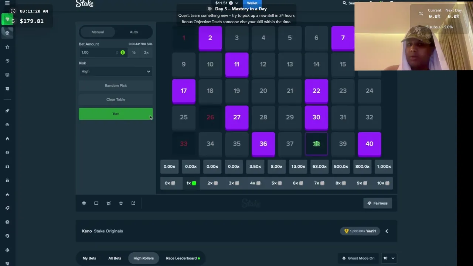Screen dimensions: 473x266
Task: Click the target challenges icon in sidebar
Action: point(7,75)
